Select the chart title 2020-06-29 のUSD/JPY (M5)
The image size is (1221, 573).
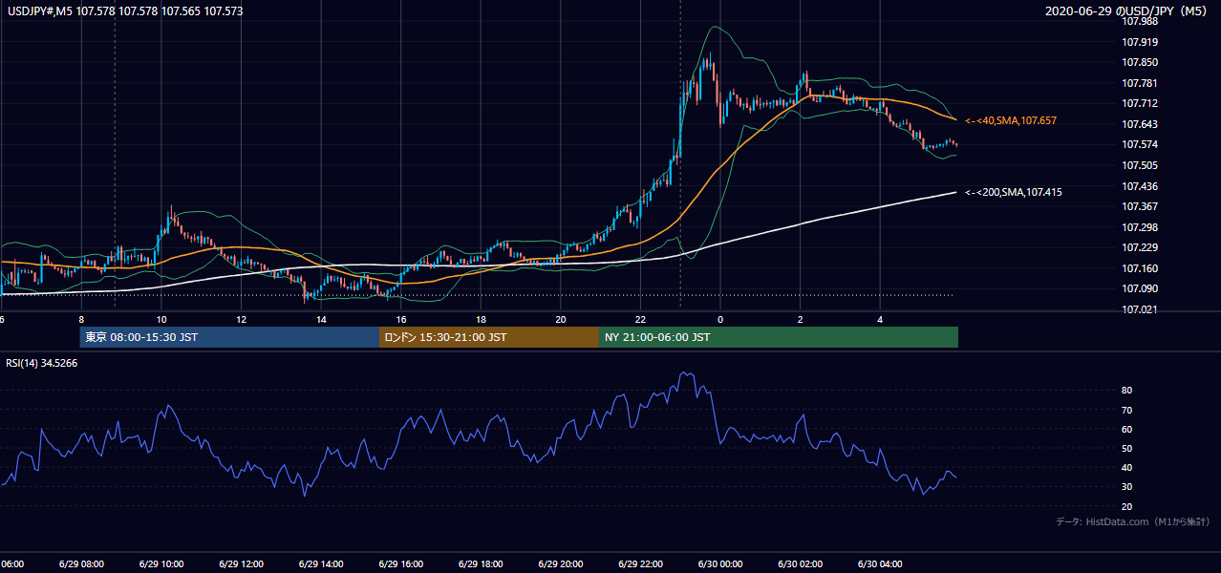click(1128, 11)
